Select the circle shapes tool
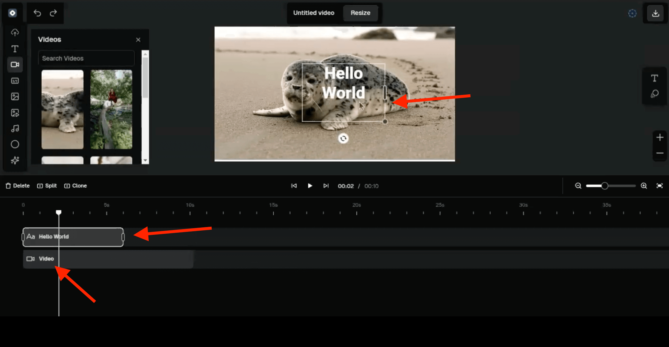 [x=15, y=144]
